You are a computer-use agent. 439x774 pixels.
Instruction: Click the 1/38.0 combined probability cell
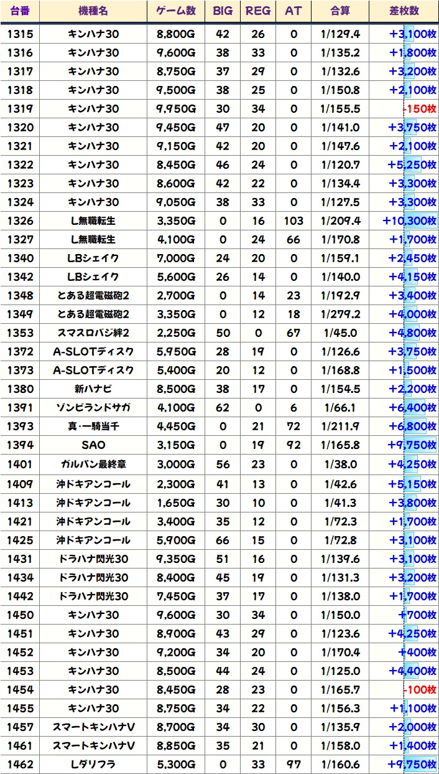(x=340, y=465)
